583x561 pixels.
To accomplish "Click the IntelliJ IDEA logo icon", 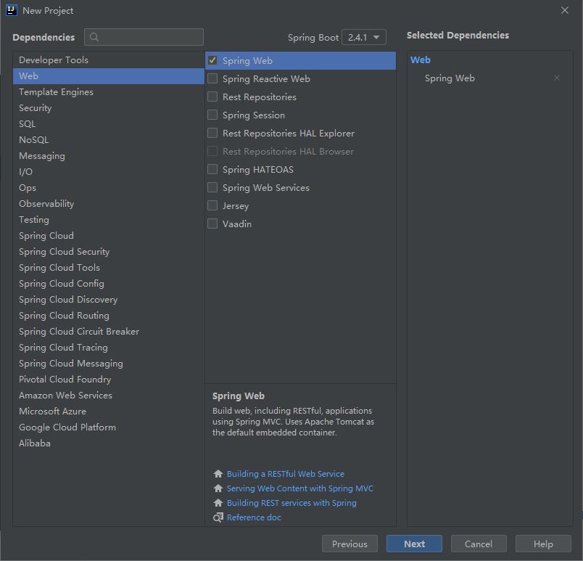I will coord(11,10).
